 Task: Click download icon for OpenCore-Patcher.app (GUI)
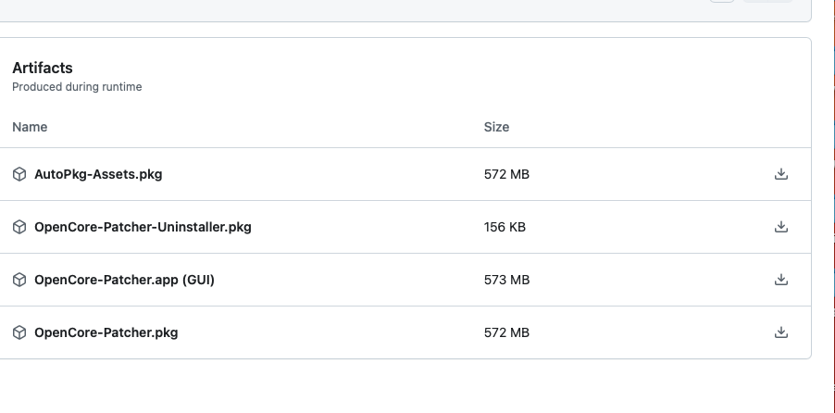[x=780, y=280]
